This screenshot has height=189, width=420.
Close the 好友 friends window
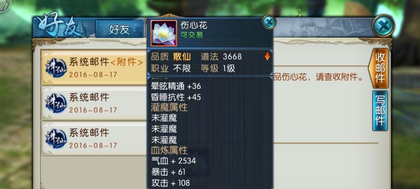(x=383, y=26)
